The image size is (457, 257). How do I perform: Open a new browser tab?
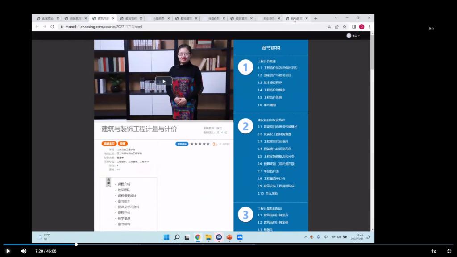[x=316, y=18]
